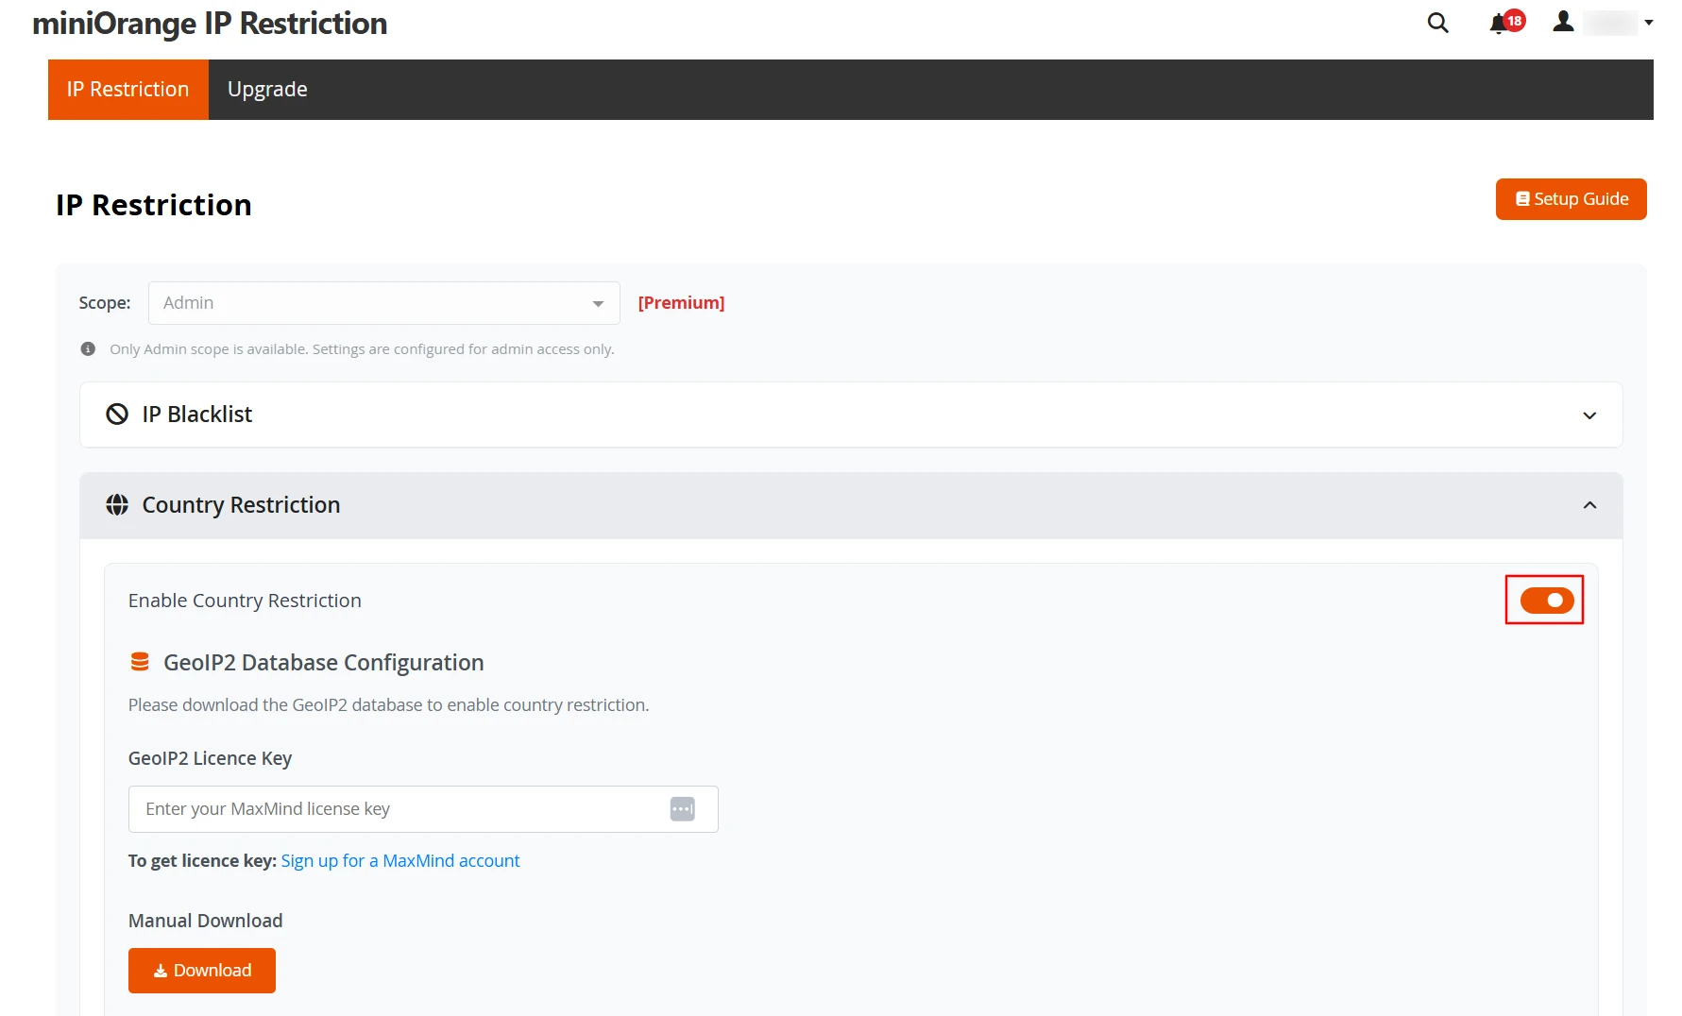Click the [Premium] label
The height and width of the screenshot is (1016, 1682).
(681, 303)
